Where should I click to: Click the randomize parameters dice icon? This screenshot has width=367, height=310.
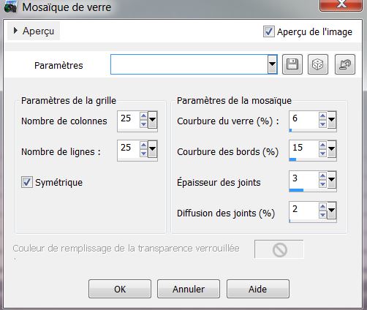318,64
